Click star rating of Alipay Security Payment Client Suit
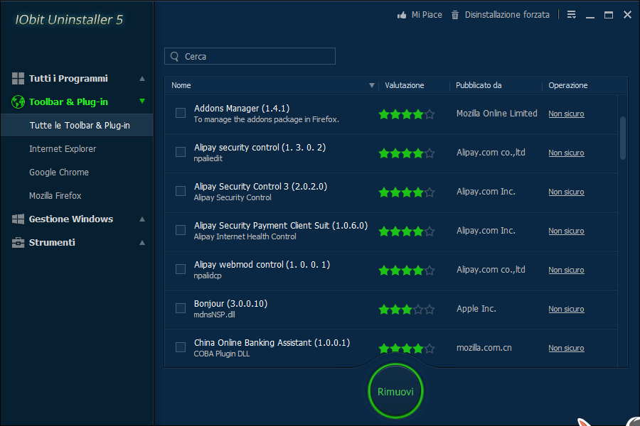 [407, 231]
